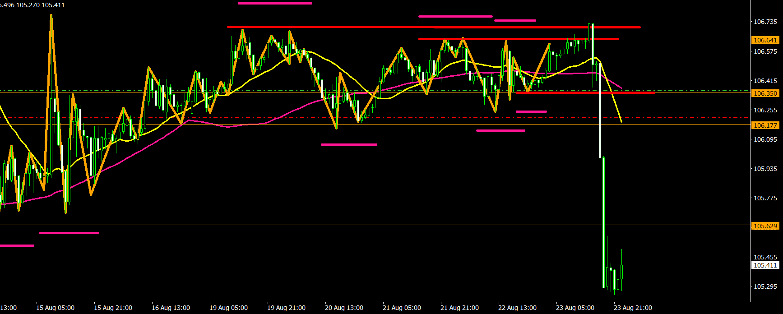Click the 19 Aug 21:00 time label
This screenshot has height=314, width=783.
point(286,308)
